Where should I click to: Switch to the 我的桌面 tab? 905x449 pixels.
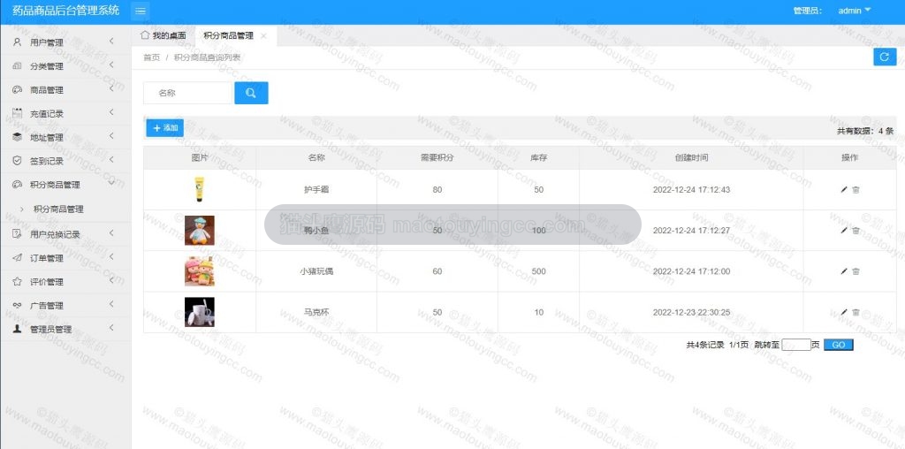pos(164,35)
